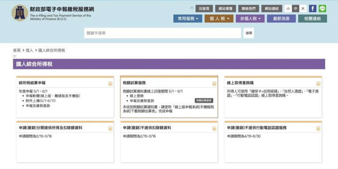This screenshot has width=338, height=169.
Task: Expand the 常用服務 dropdown menu
Action: tap(188, 19)
